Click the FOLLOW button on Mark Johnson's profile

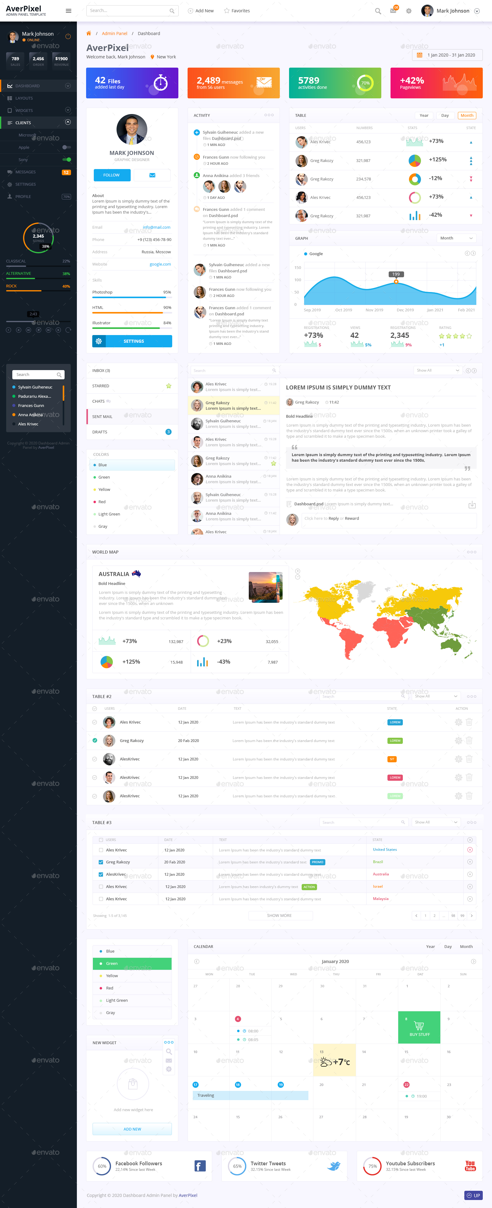pos(112,175)
